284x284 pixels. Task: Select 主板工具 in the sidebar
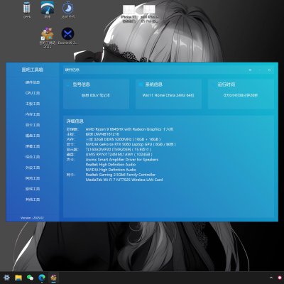click(x=33, y=104)
